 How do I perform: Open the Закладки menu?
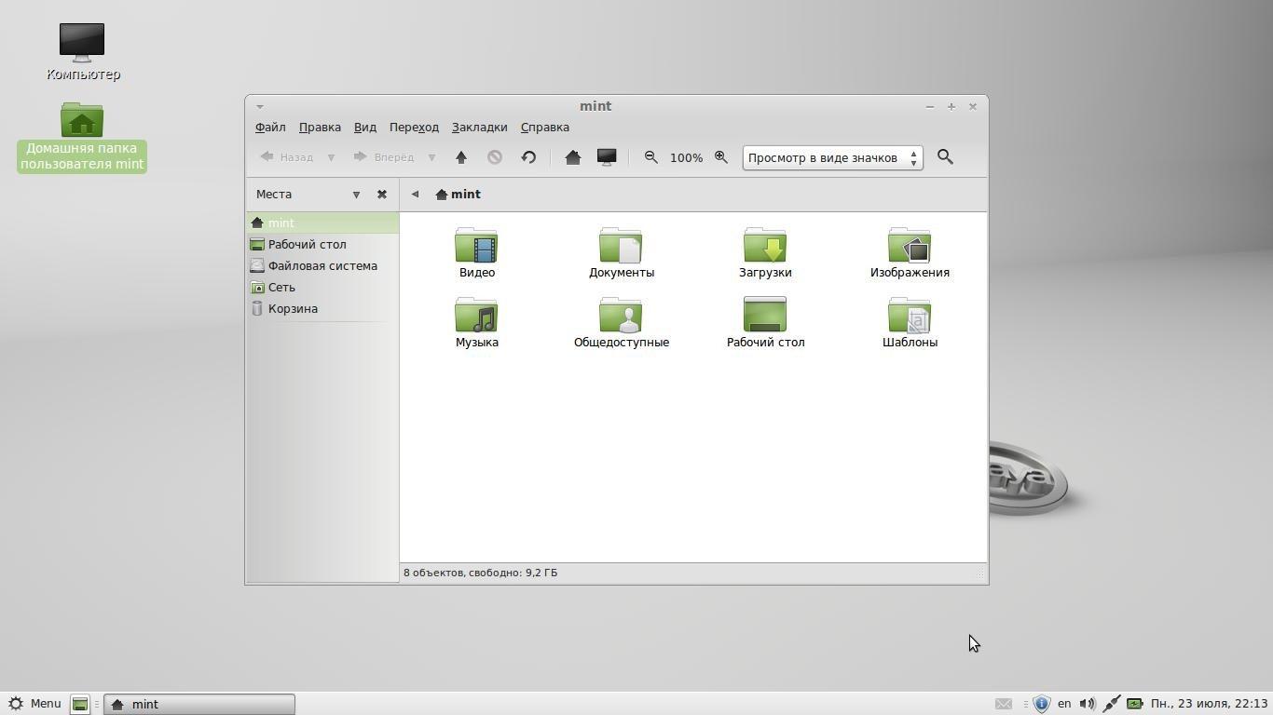[x=479, y=128]
